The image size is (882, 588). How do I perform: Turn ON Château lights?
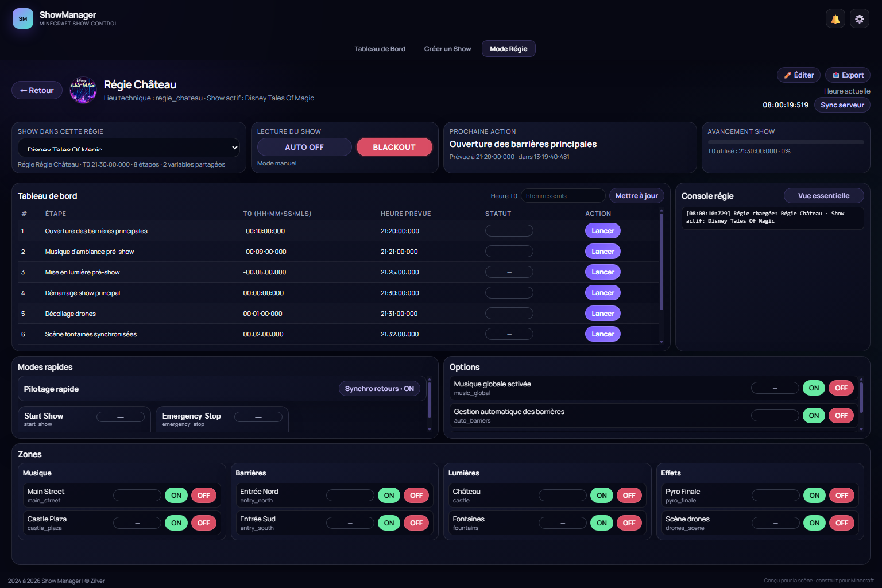[601, 496]
